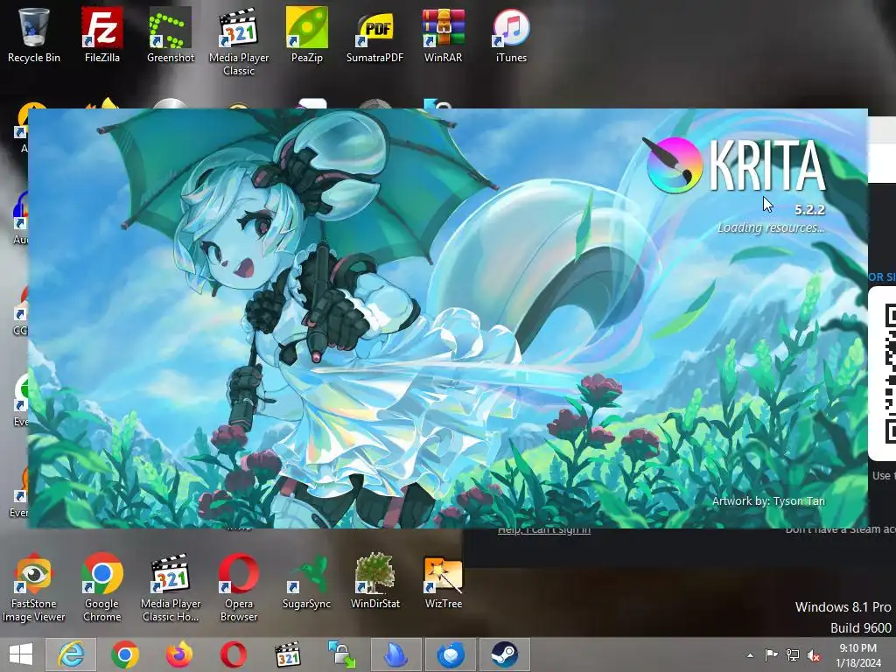The image size is (896, 672).
Task: Click the Media Player Classic shortcut in top row
Action: [x=239, y=41]
